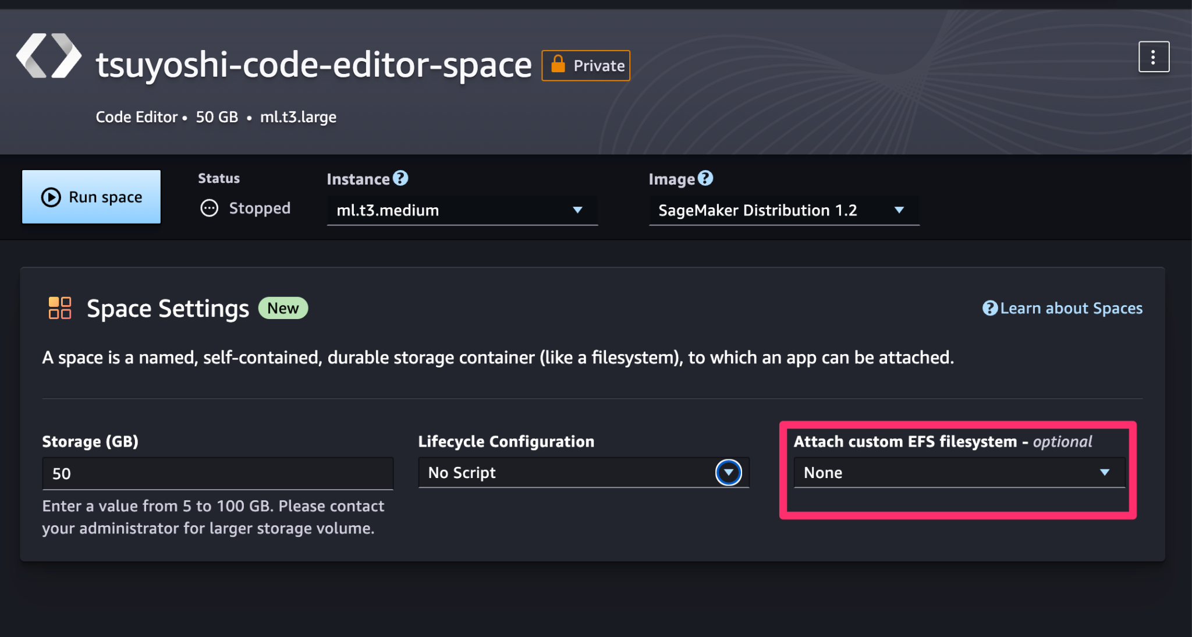Click the Code Editor angle brackets logo
The image size is (1192, 637).
coord(49,56)
